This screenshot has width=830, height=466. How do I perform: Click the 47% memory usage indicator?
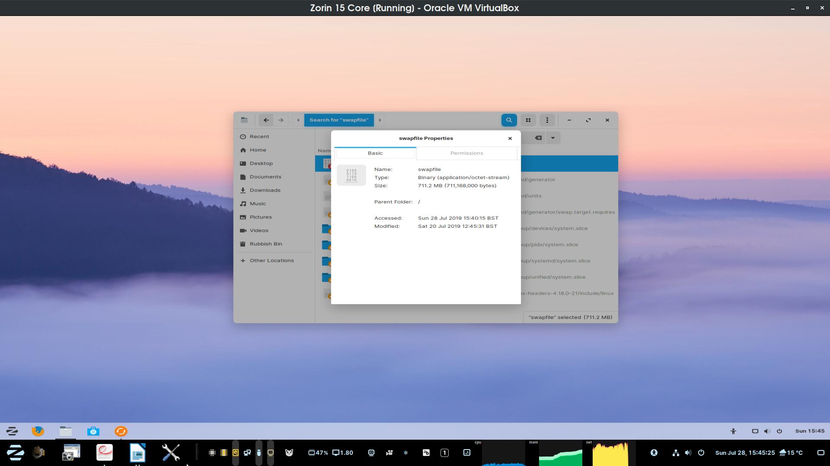(318, 453)
